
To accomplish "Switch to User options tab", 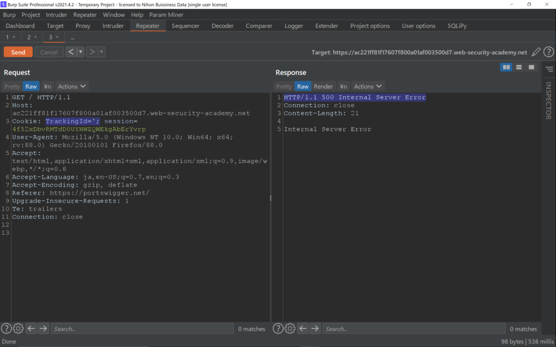I will 419,26.
